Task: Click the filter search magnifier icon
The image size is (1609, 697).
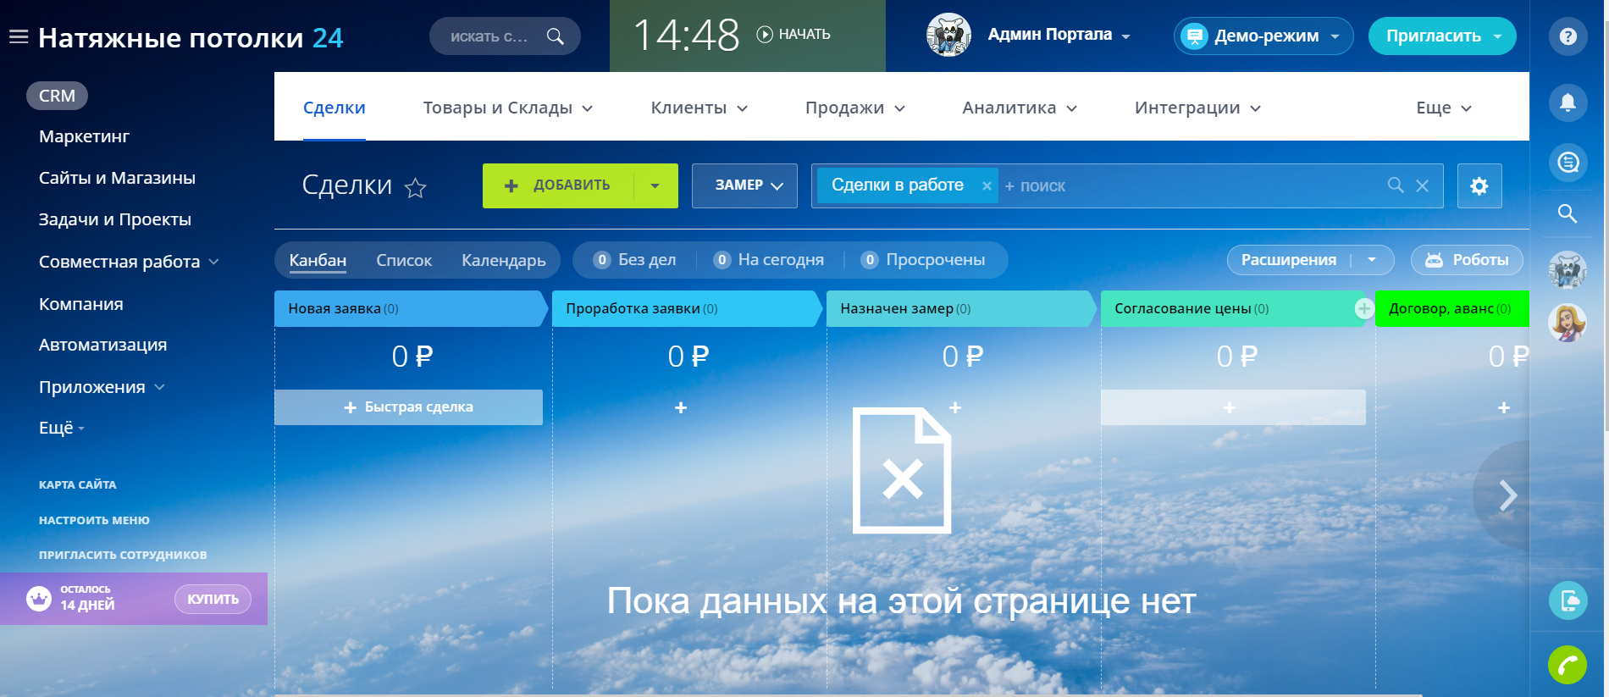Action: 1396,185
